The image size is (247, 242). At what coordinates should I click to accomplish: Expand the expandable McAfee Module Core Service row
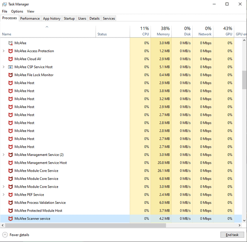click(x=3, y=186)
